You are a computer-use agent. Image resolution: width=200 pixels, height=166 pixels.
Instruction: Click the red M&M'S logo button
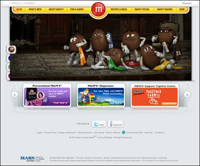click(98, 9)
